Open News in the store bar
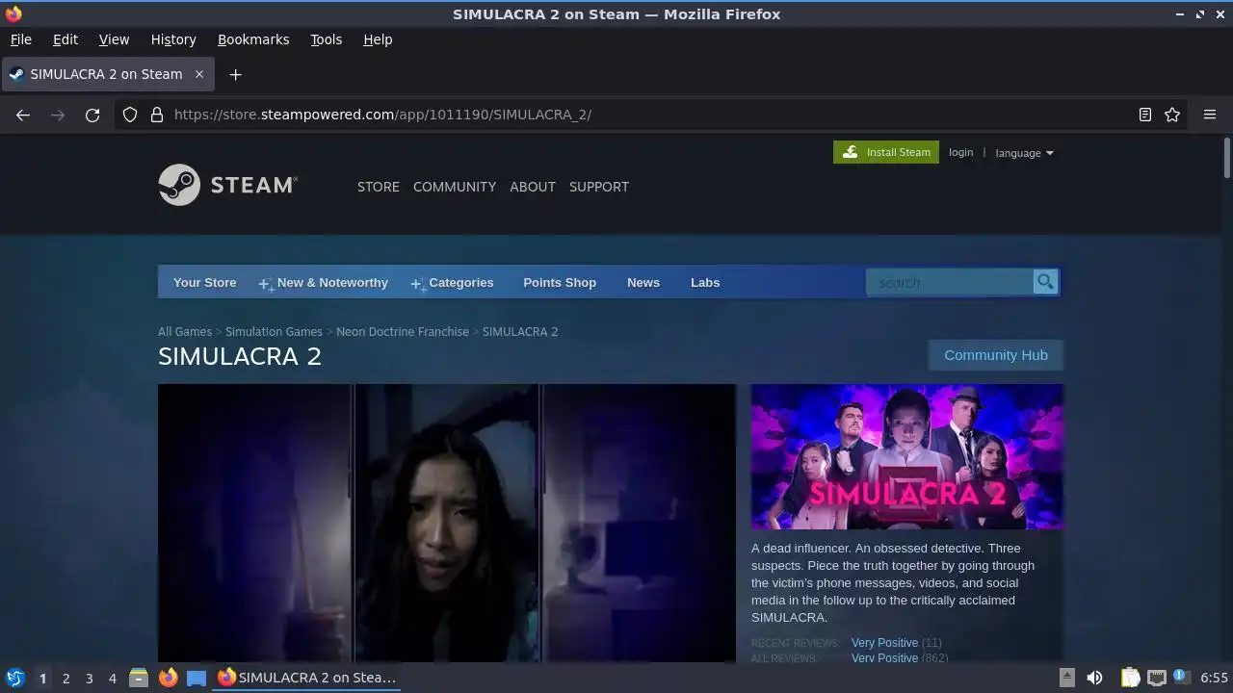This screenshot has width=1233, height=693. [643, 283]
